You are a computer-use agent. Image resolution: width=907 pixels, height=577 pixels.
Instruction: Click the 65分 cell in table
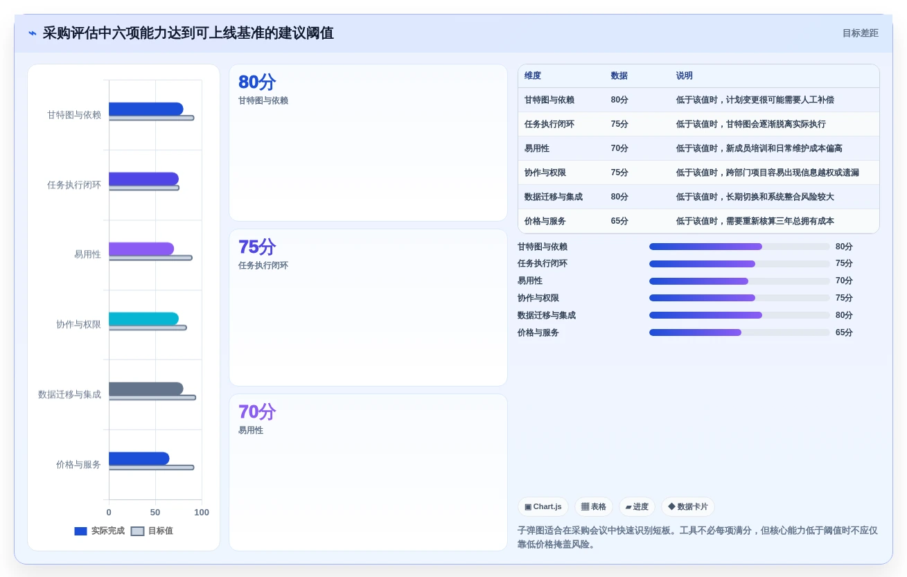click(619, 221)
